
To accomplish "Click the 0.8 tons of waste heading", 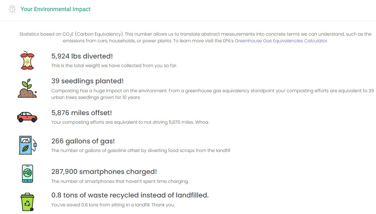I will click(x=130, y=195).
